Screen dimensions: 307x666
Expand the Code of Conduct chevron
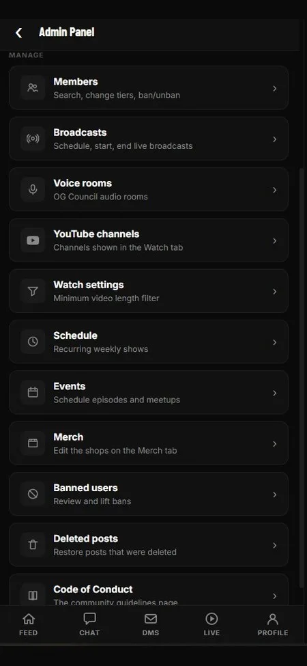[275, 596]
